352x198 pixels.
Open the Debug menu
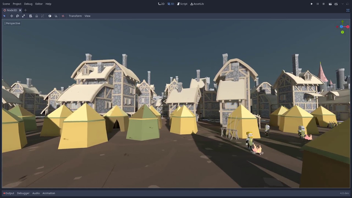[x=28, y=4]
